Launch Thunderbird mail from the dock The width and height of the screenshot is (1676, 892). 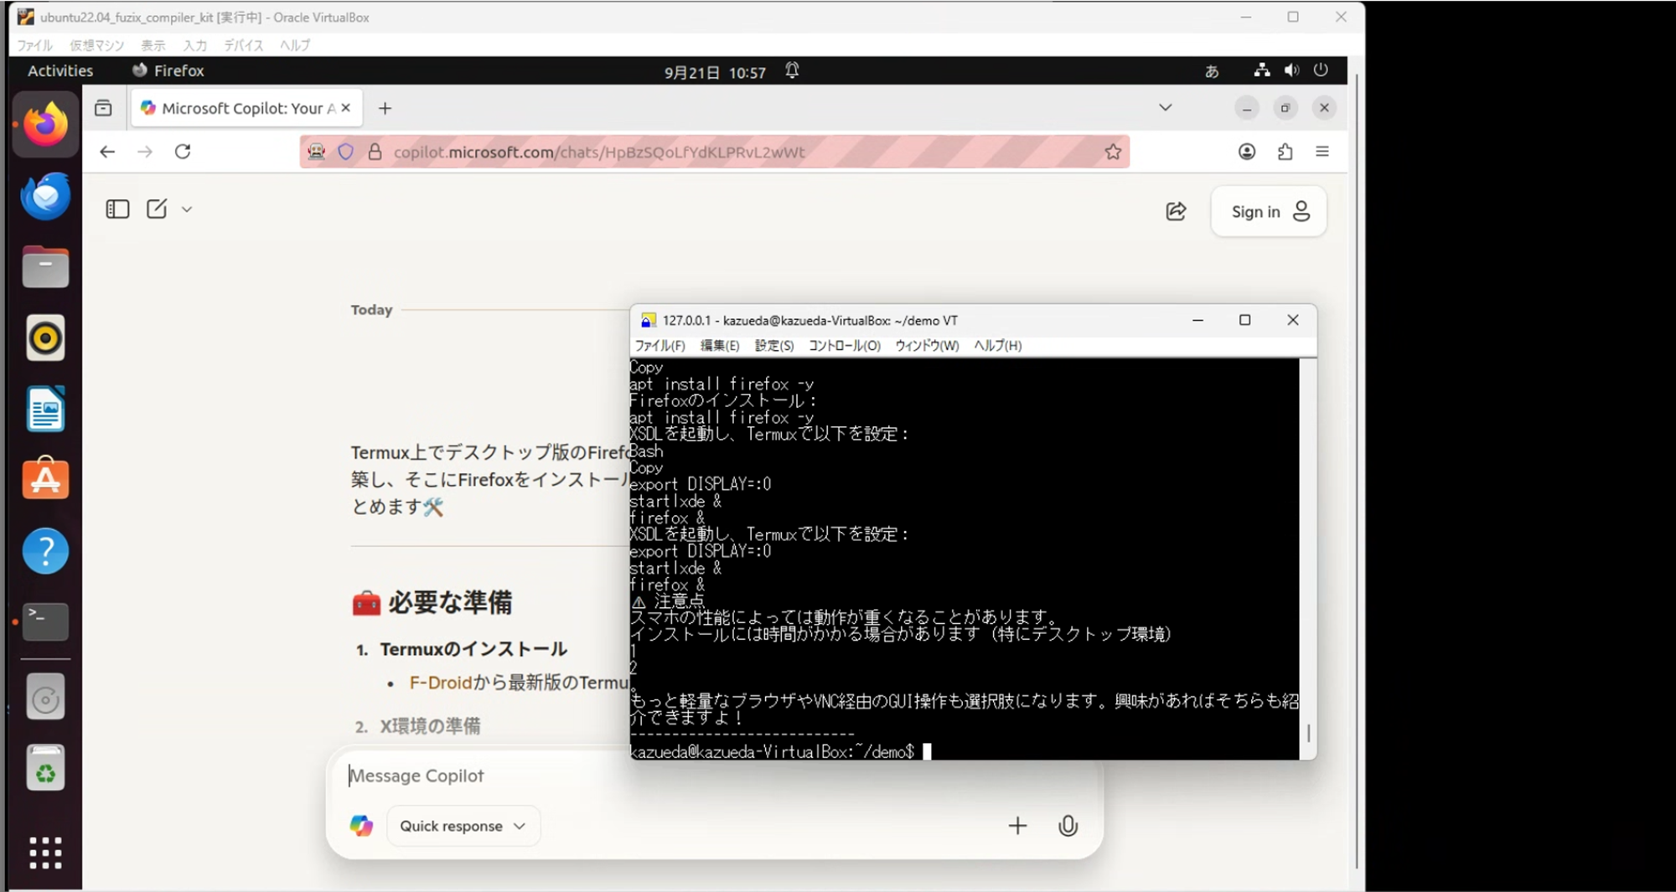pyautogui.click(x=45, y=196)
